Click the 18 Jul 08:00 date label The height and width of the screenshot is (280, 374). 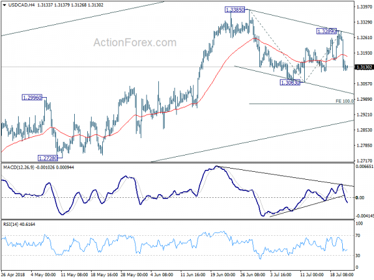tap(342, 274)
